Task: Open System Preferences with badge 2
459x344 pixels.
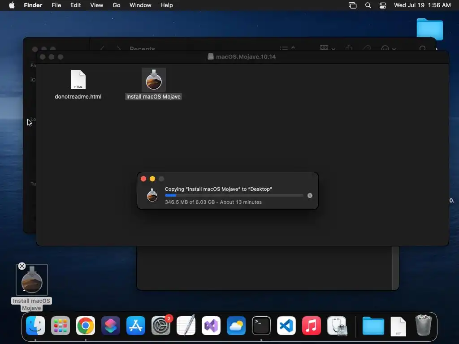Action: 161,326
